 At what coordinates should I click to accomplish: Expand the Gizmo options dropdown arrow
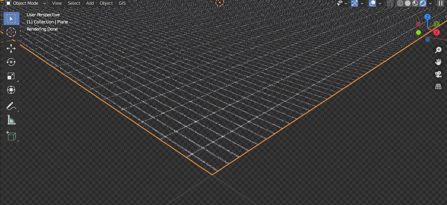pos(362,3)
